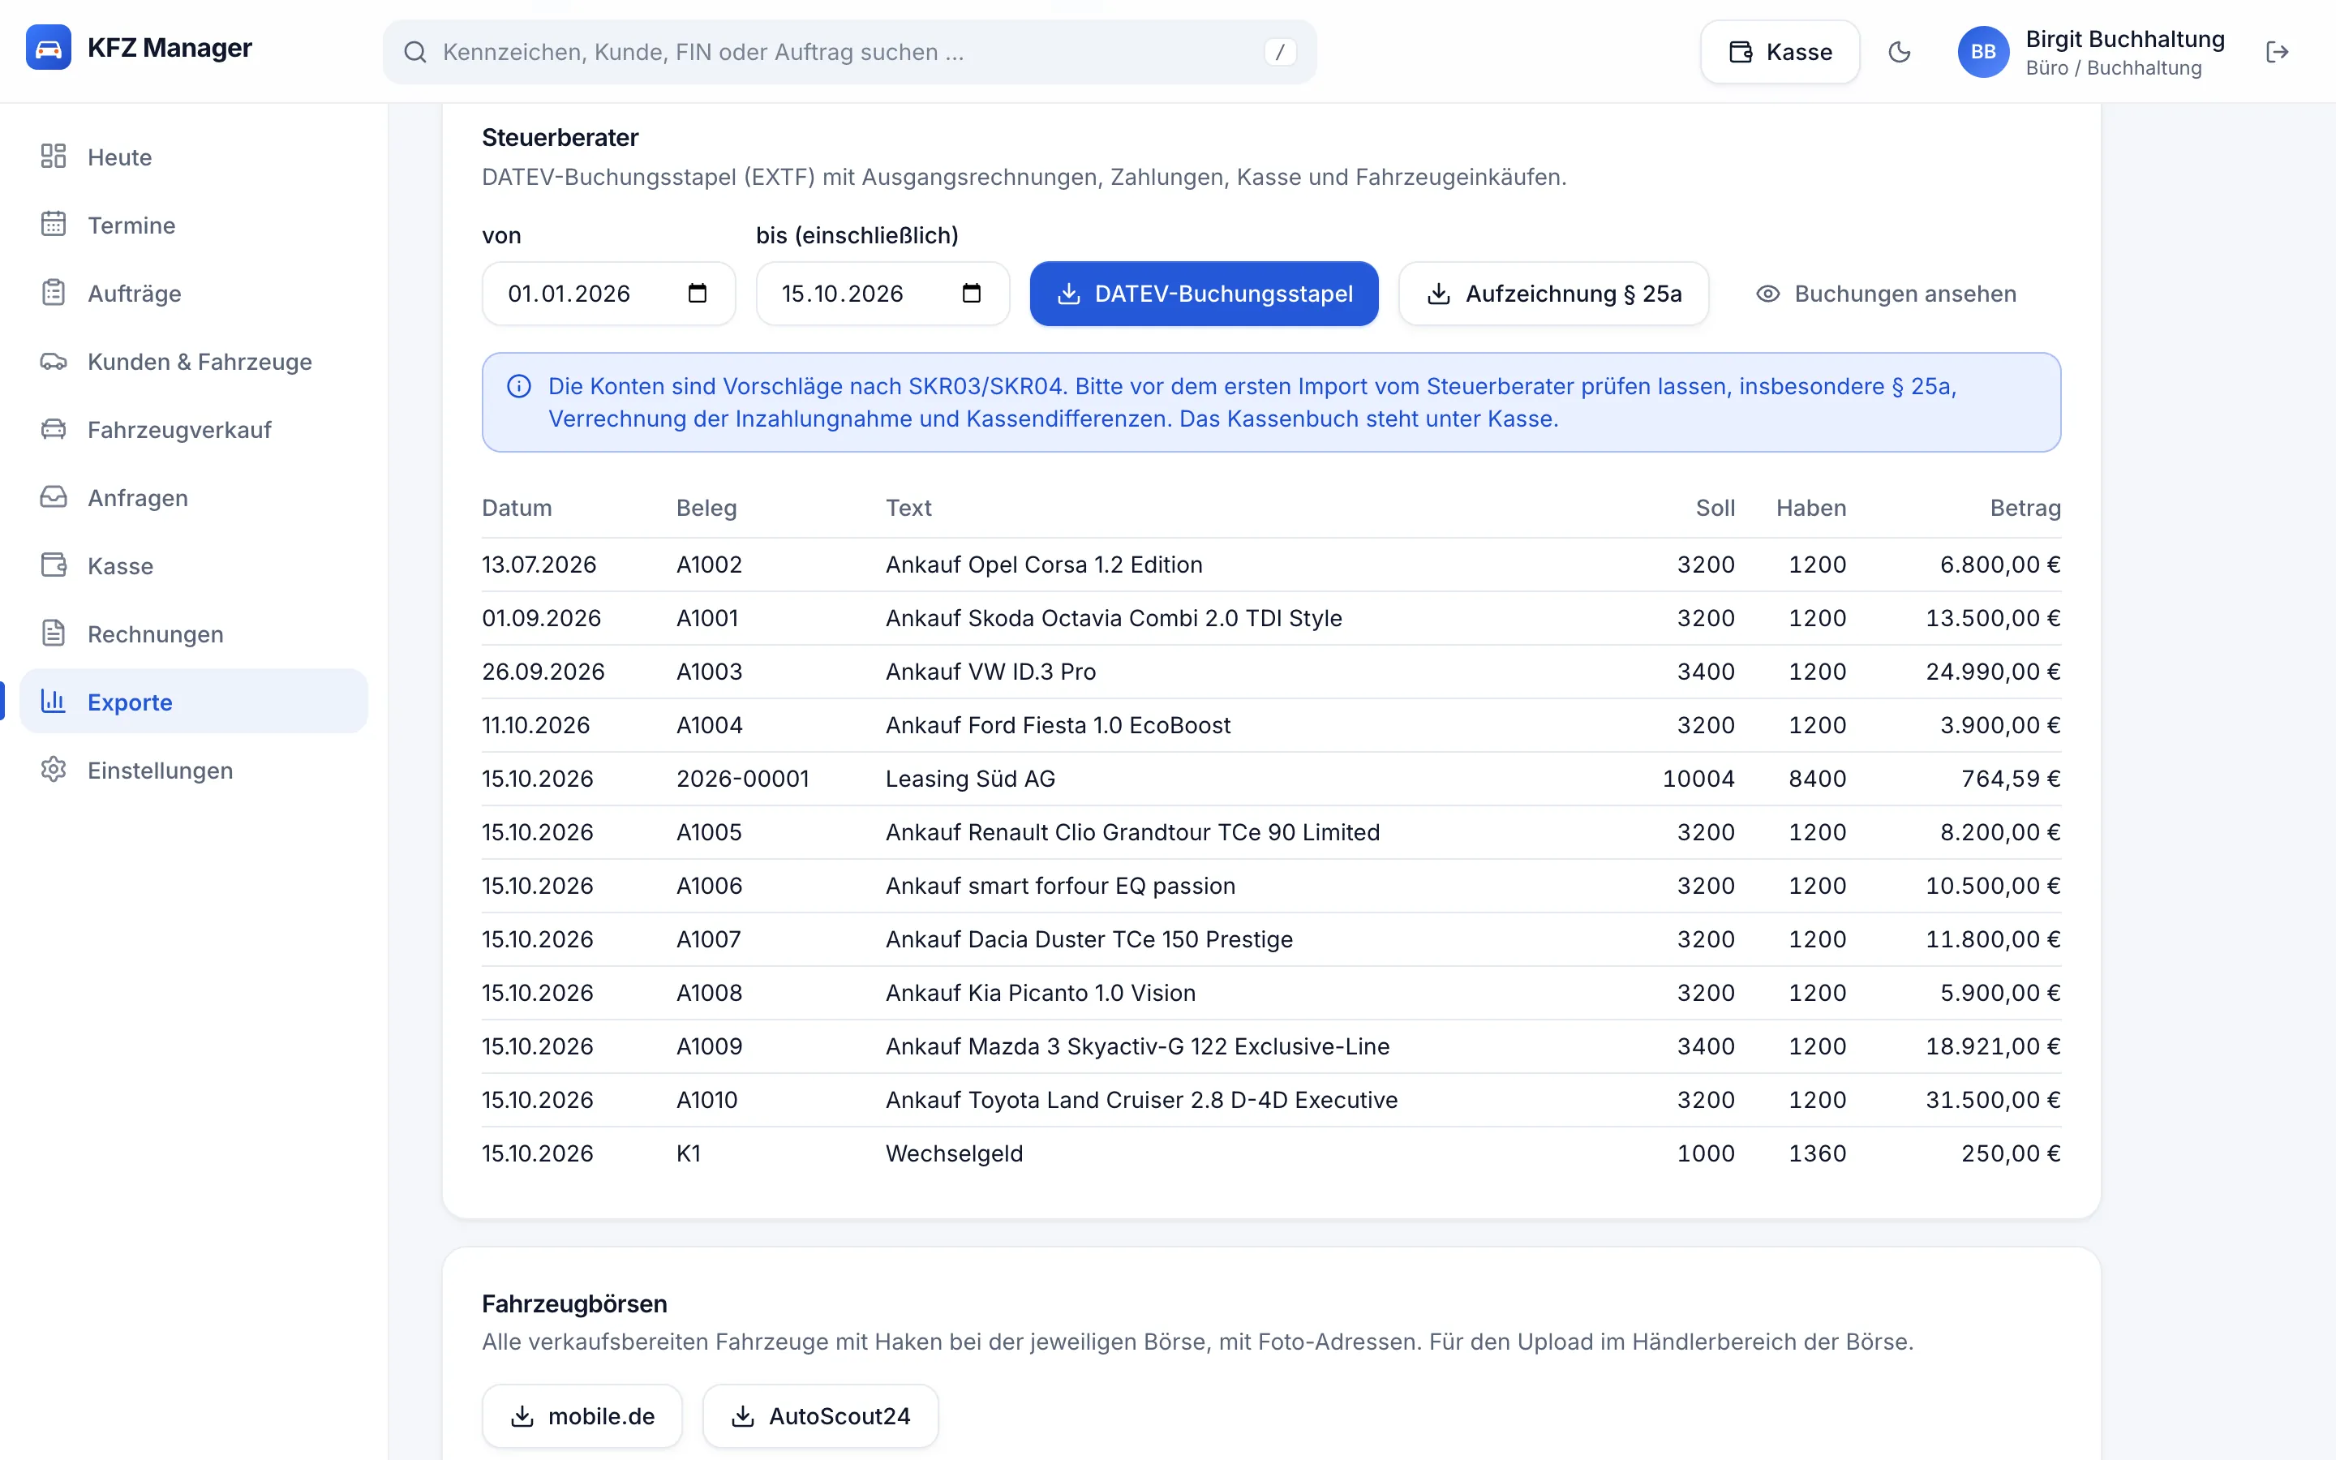The width and height of the screenshot is (2336, 1460).
Task: Select Beleg A1003 cell
Action: tap(710, 672)
